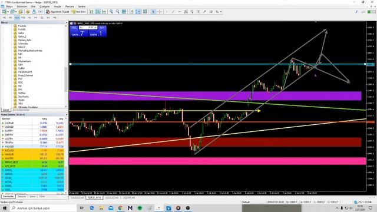This screenshot has height=212, width=377.
Task: Open the new chart toolbar icon
Action: (x=4, y=12)
